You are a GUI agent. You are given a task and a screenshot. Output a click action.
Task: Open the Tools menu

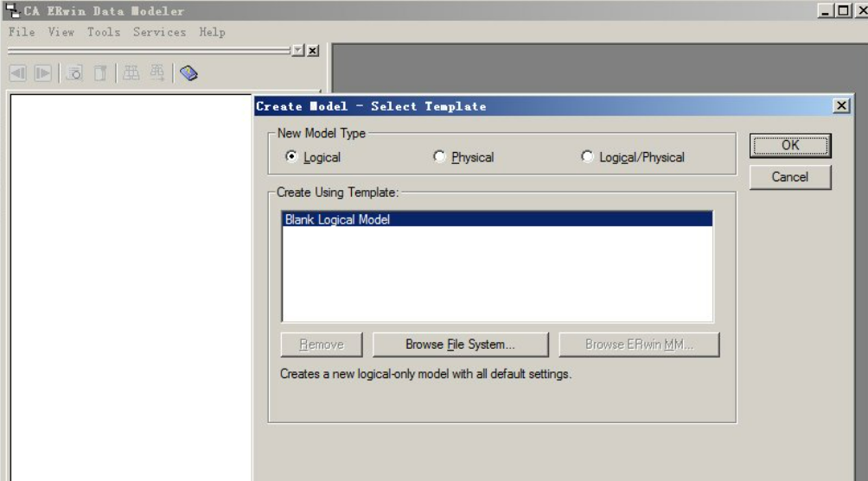104,32
